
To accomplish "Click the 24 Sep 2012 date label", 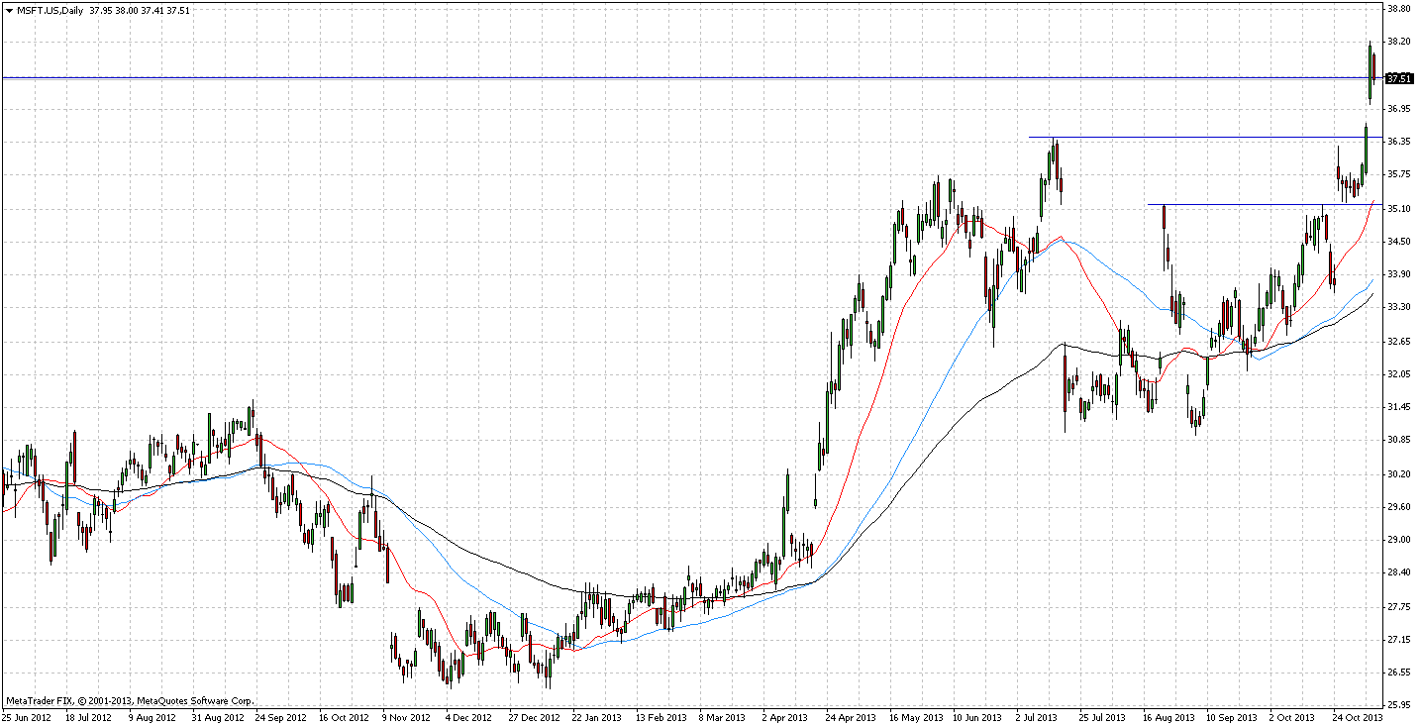I will click(280, 717).
